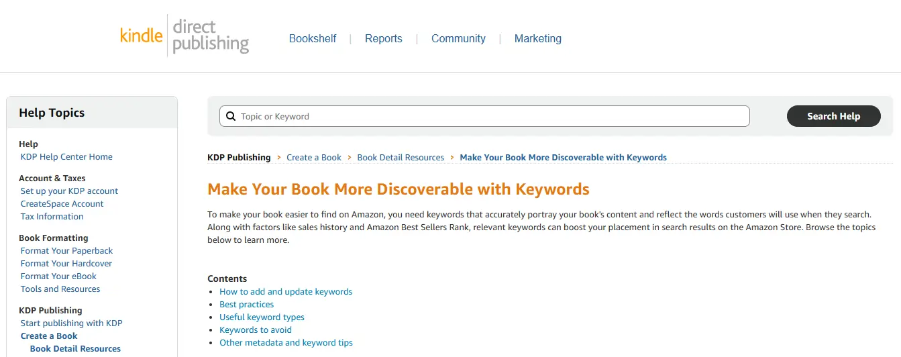
Task: Click the Help Topics panel heading
Action: click(52, 113)
